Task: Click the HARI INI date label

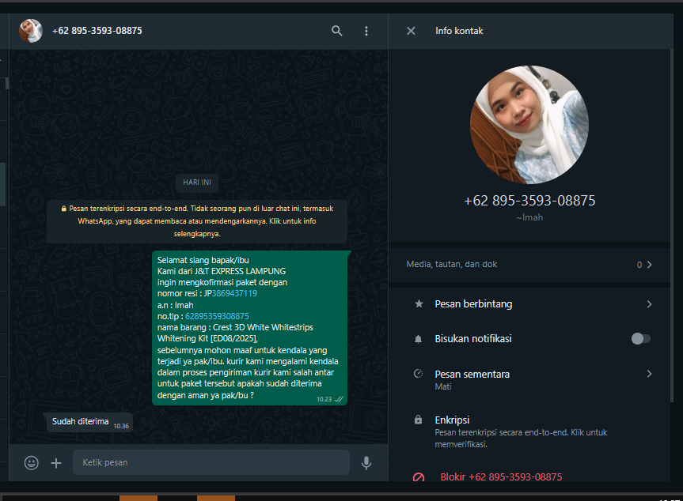Action: [x=197, y=183]
